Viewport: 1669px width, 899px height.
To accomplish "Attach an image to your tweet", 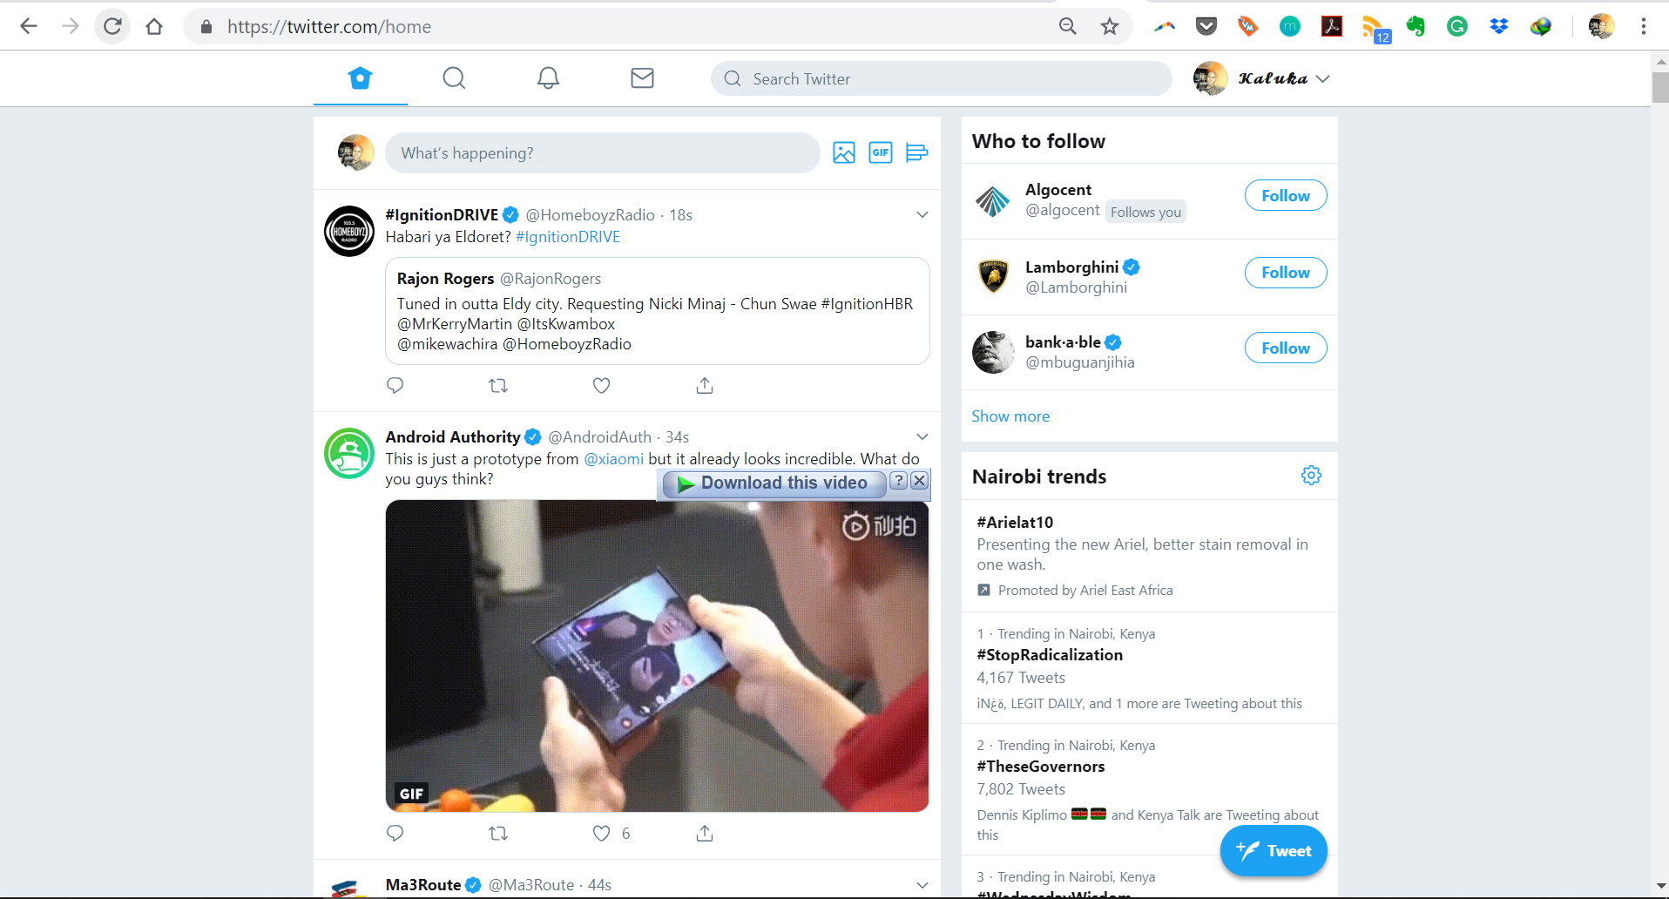I will tap(844, 152).
